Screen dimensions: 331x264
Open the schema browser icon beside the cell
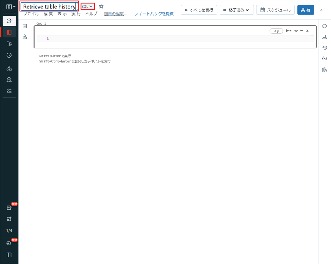pos(25,37)
